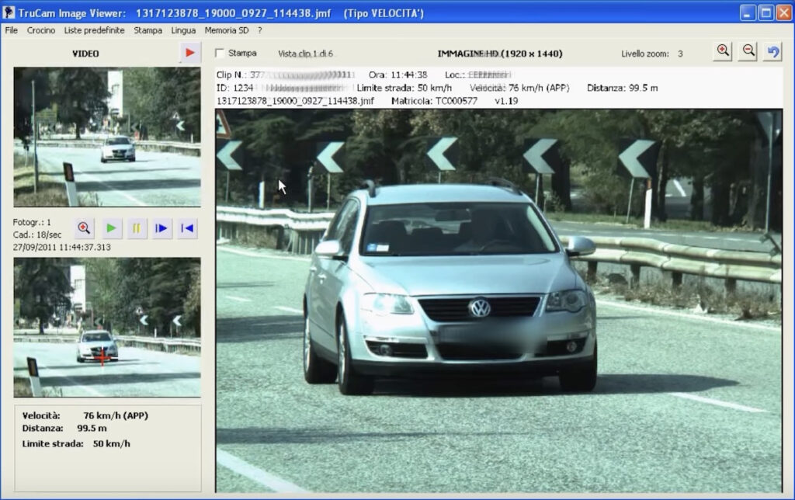Open the Lingua menu to change language

182,30
